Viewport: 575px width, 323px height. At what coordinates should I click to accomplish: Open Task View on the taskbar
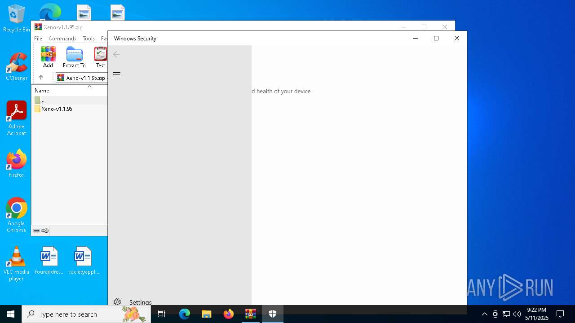coord(162,314)
